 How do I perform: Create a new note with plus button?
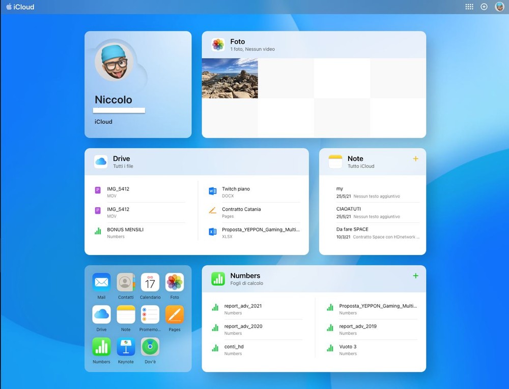[x=415, y=159]
